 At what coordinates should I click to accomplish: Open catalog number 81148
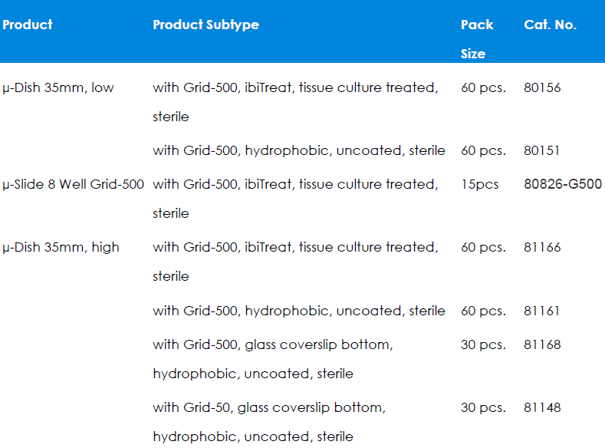[542, 407]
